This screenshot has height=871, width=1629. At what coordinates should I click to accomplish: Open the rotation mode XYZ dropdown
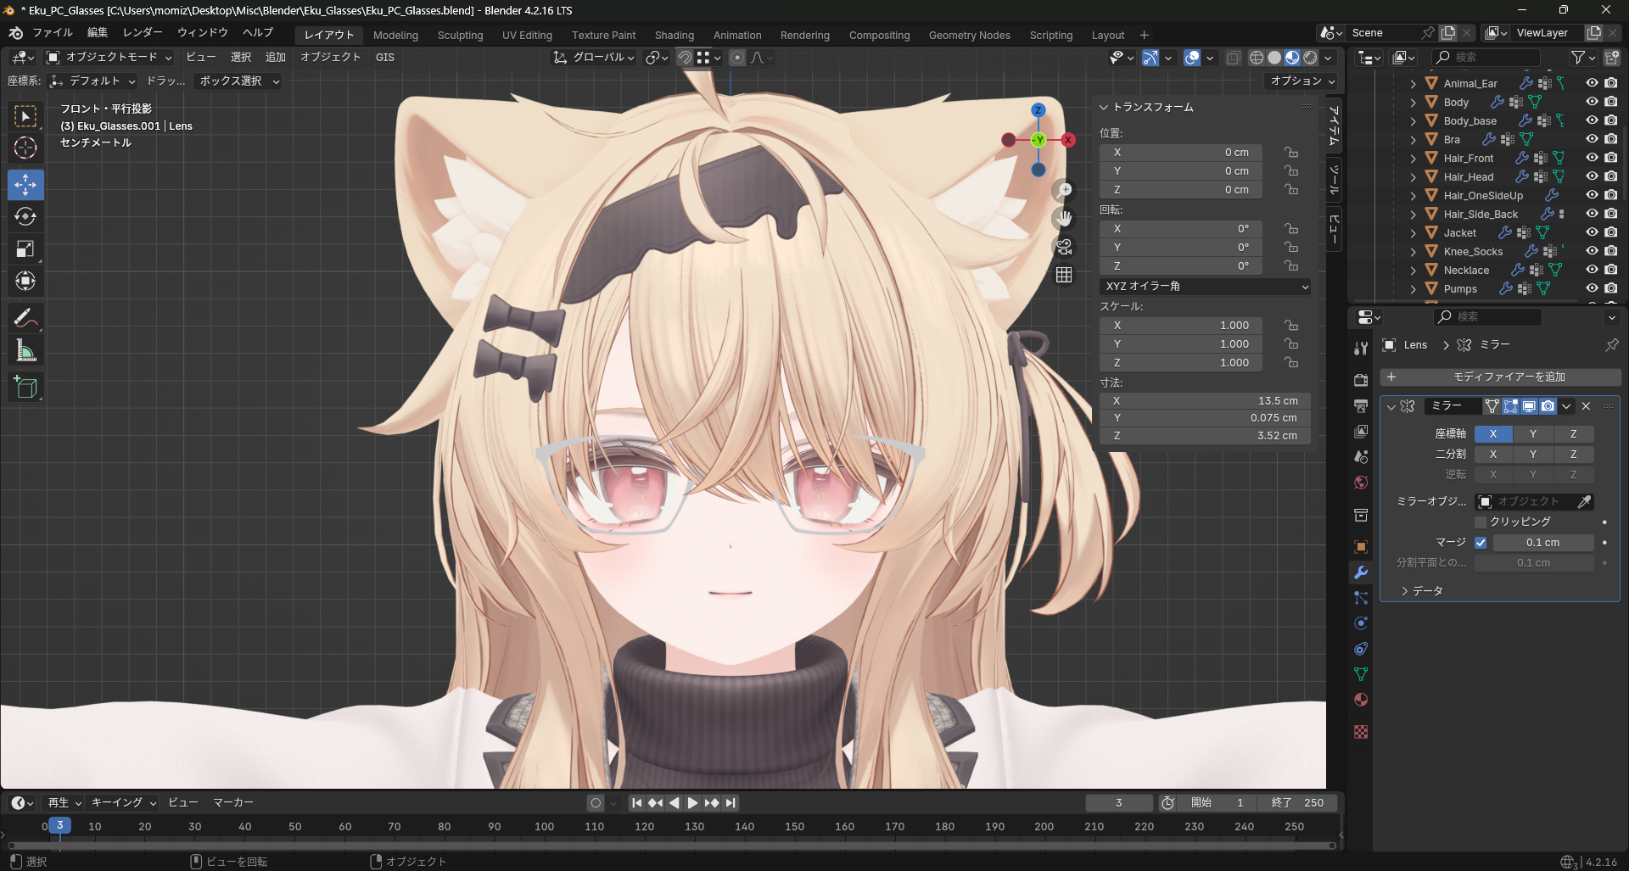coord(1205,287)
